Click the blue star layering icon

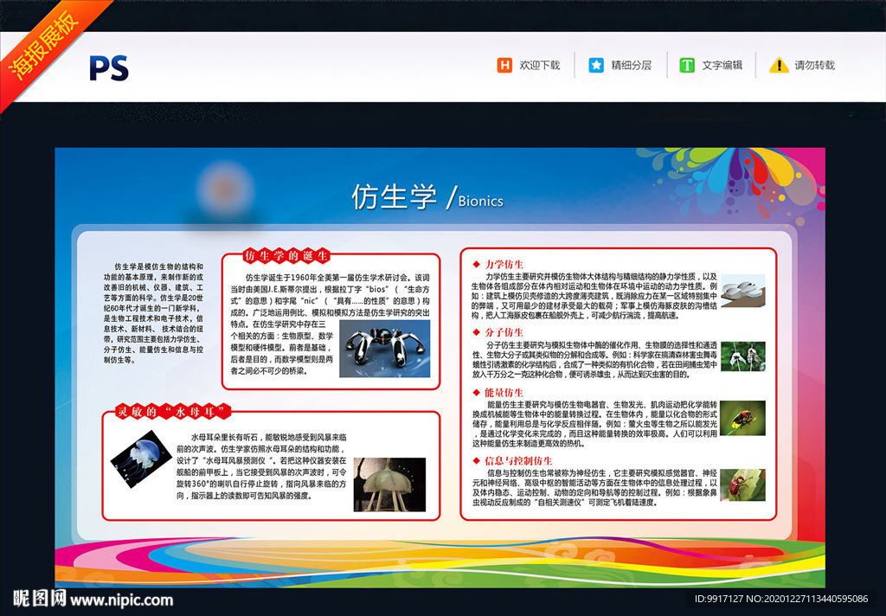click(596, 66)
